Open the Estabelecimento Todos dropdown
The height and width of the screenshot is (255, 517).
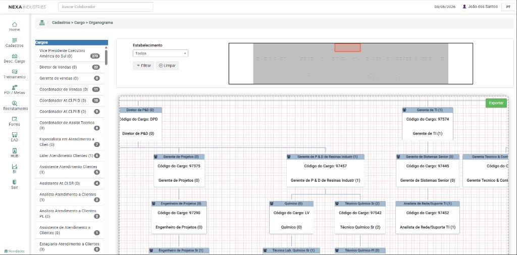pyautogui.click(x=160, y=53)
